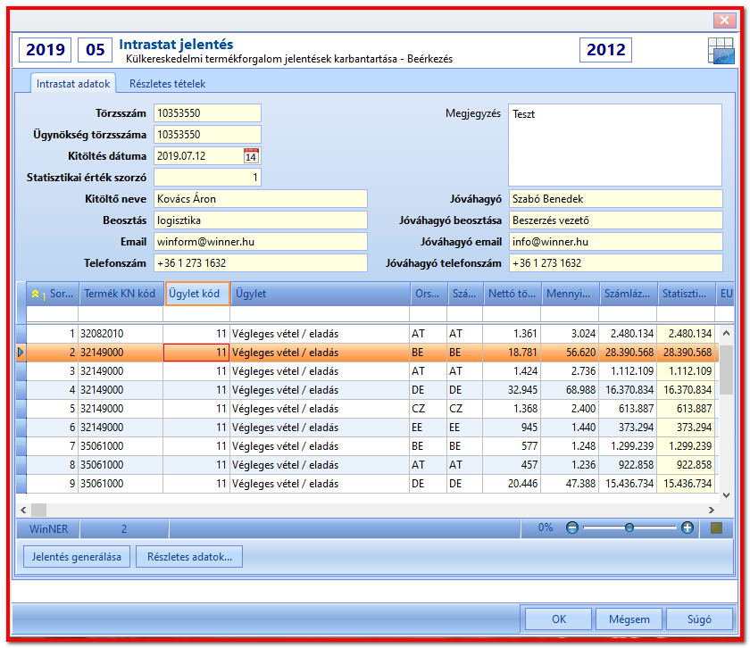
Task: Open Részletes adatok... dialog button
Action: [x=189, y=557]
